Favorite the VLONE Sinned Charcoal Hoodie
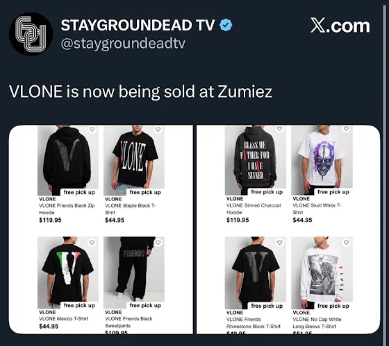The width and height of the screenshot is (389, 346). (279, 128)
